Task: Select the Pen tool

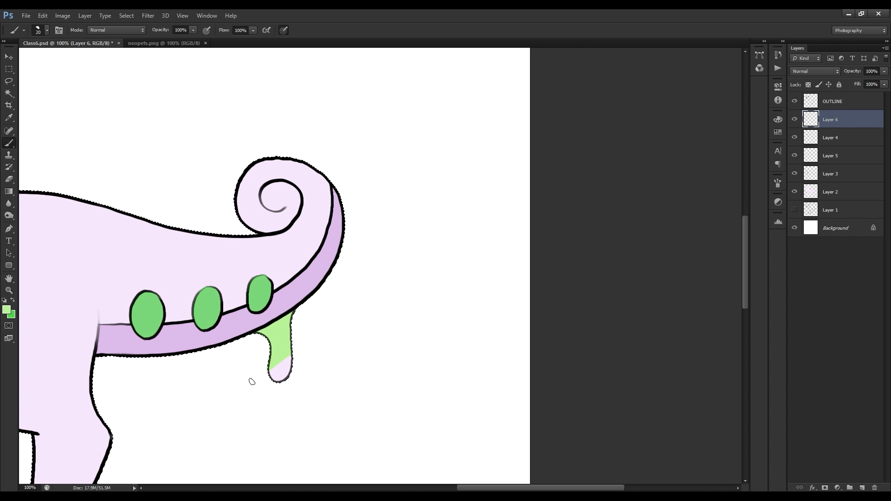Action: point(9,229)
